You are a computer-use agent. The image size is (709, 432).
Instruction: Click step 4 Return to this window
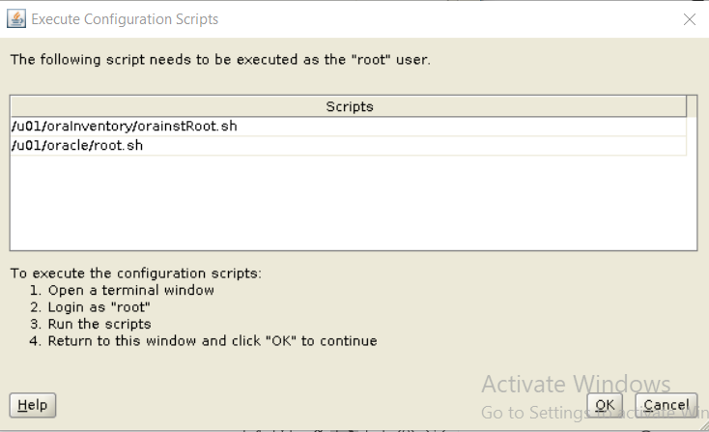(x=203, y=340)
